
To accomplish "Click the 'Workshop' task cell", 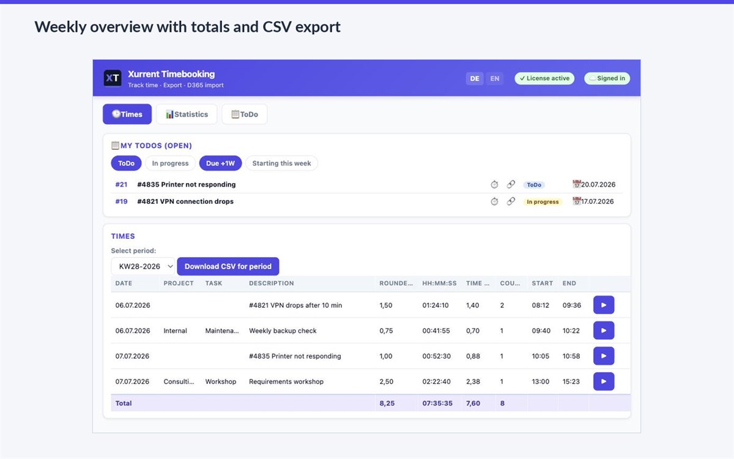I will tap(221, 381).
